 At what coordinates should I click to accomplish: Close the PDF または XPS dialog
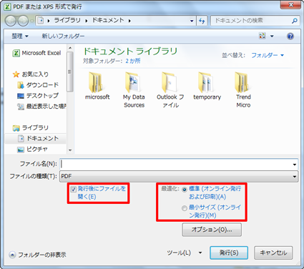tap(290, 5)
